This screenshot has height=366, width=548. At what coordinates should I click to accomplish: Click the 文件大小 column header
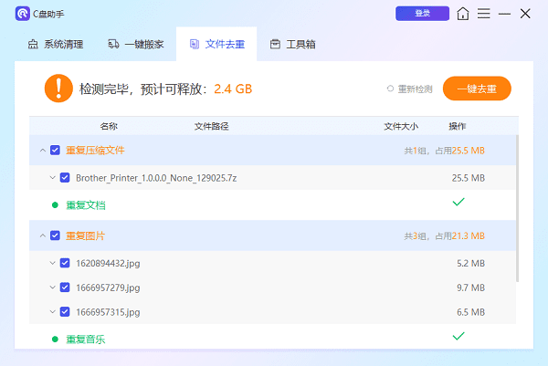401,126
